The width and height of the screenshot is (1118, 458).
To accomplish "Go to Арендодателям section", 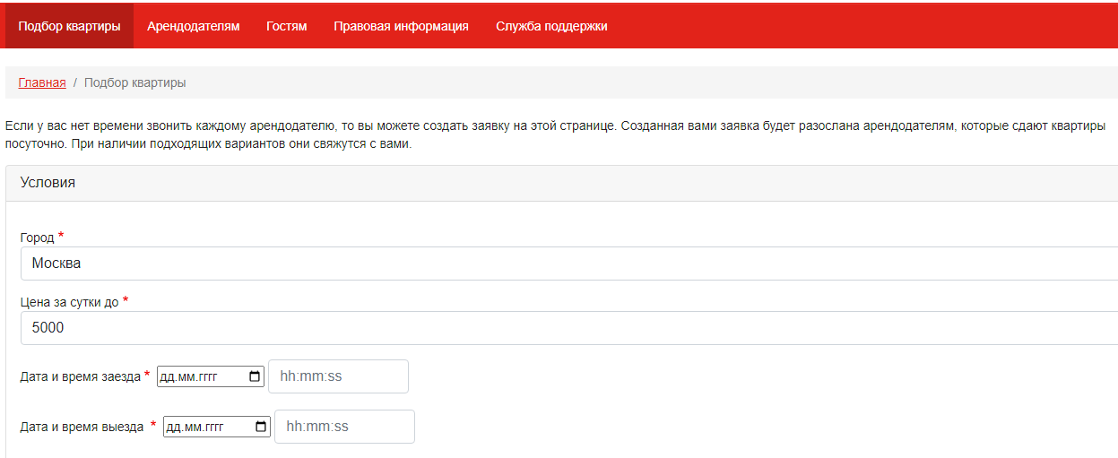I will [194, 26].
